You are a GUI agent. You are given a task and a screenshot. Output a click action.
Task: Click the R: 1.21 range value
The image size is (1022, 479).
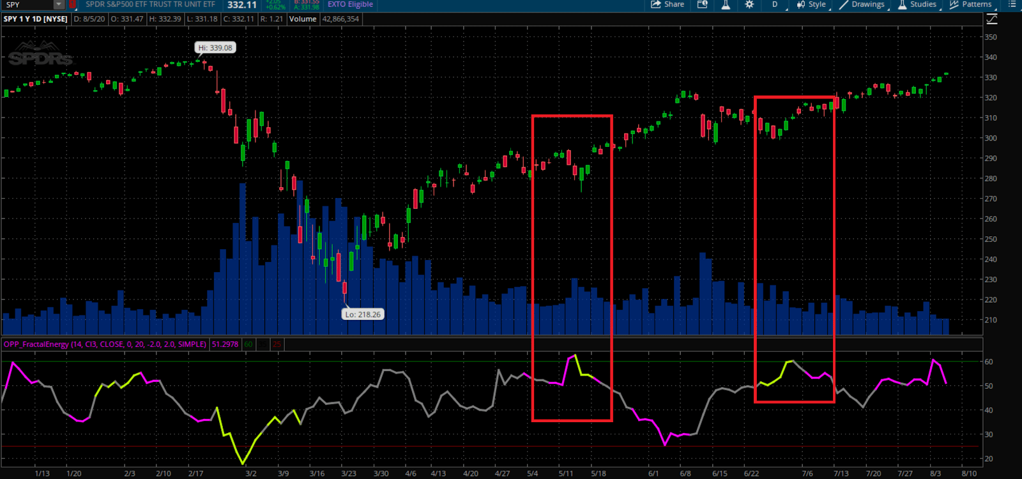coord(271,19)
